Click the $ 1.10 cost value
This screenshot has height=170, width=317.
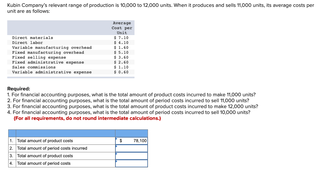coord(121,67)
